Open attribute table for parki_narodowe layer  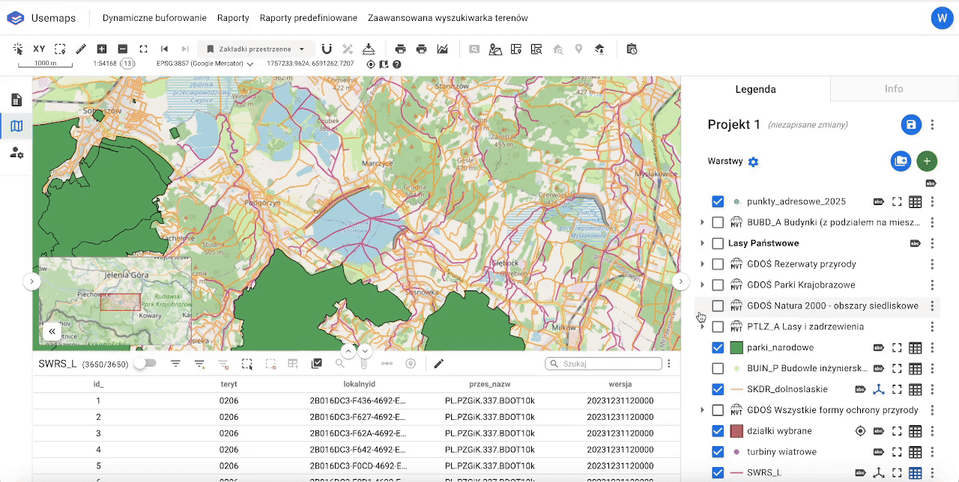pyautogui.click(x=914, y=348)
